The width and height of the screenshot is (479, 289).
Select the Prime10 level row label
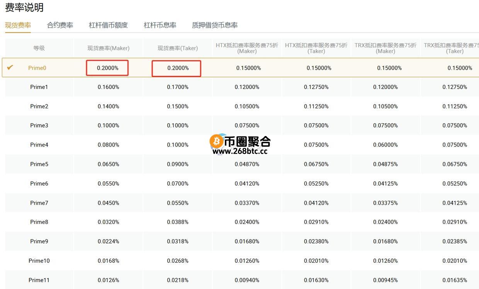(x=39, y=261)
